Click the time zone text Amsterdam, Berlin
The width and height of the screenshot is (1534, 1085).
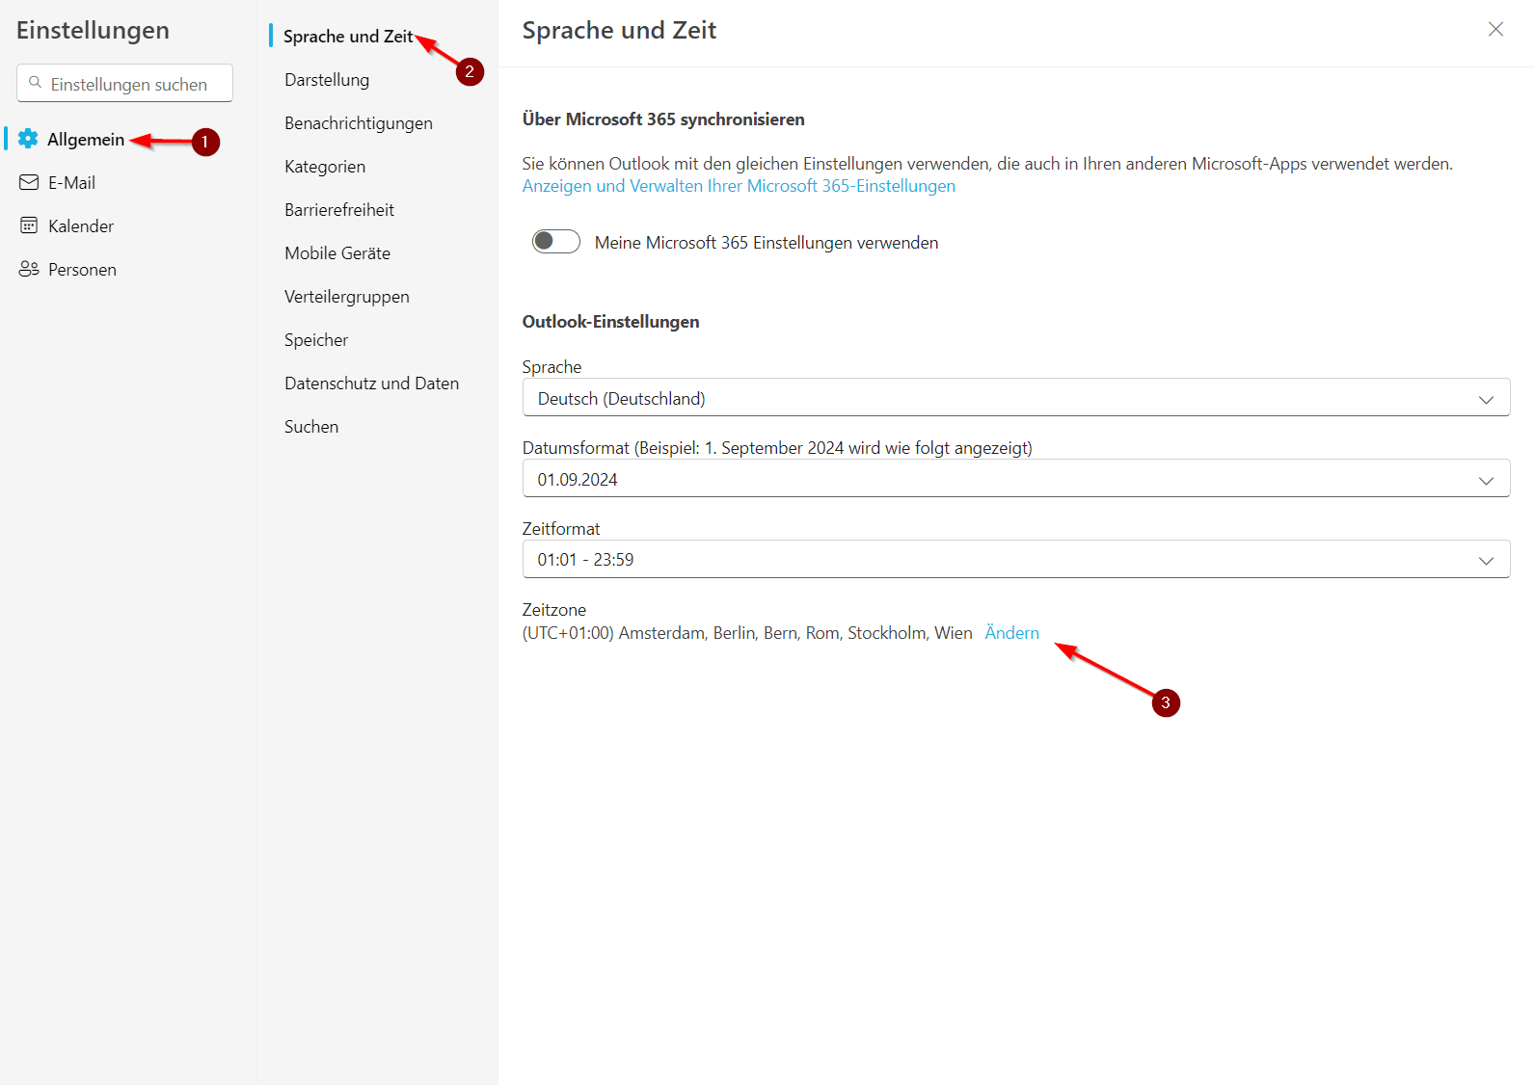point(747,633)
